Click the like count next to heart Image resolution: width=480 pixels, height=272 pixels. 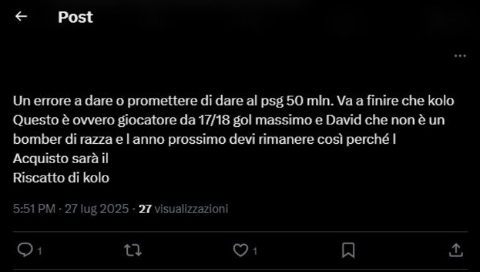tap(256, 251)
